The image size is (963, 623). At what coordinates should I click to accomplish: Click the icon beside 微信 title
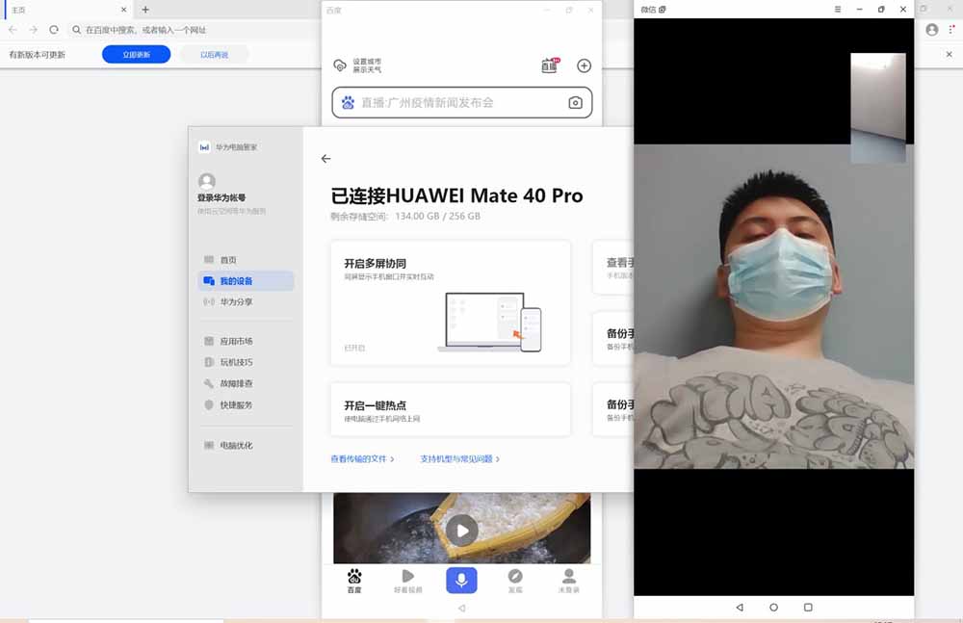pyautogui.click(x=663, y=10)
